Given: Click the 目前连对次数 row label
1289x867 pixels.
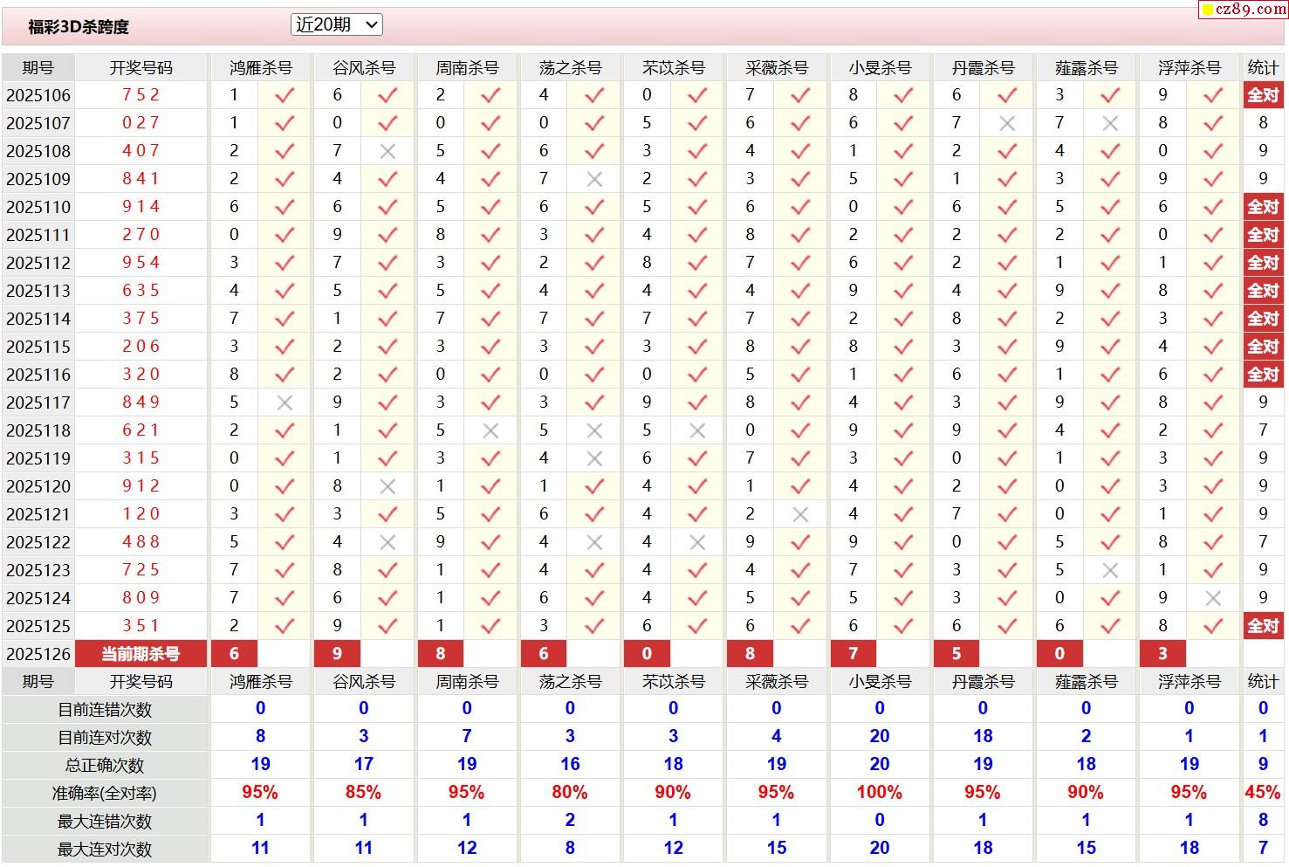Looking at the screenshot, I should pos(105,738).
